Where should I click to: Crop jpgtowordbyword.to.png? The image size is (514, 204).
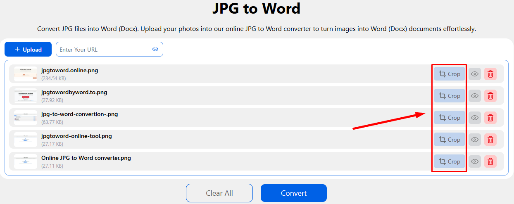(x=450, y=96)
